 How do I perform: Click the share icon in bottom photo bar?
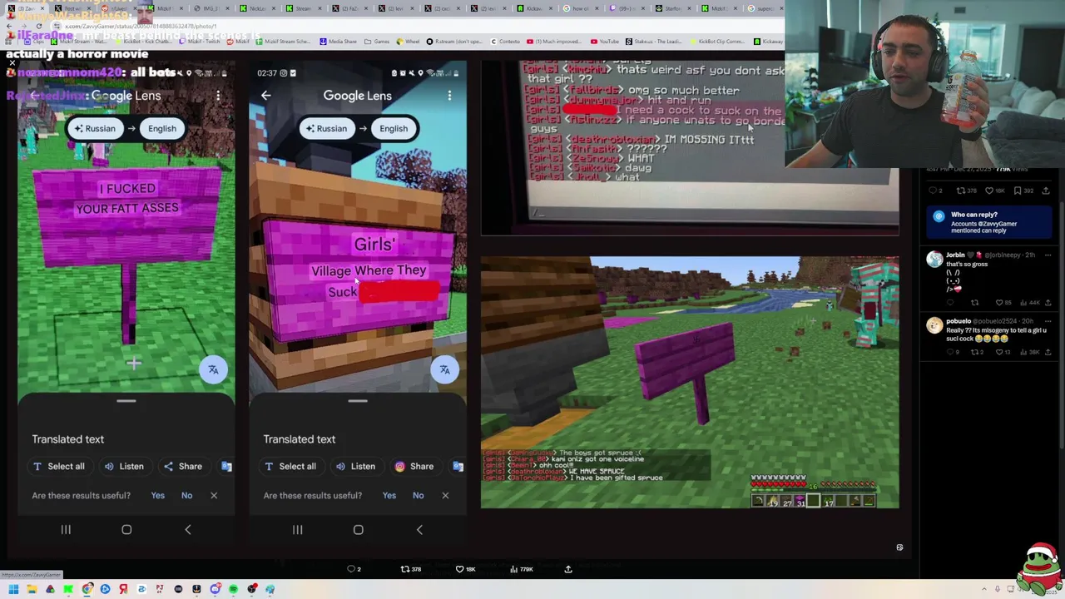tap(568, 569)
